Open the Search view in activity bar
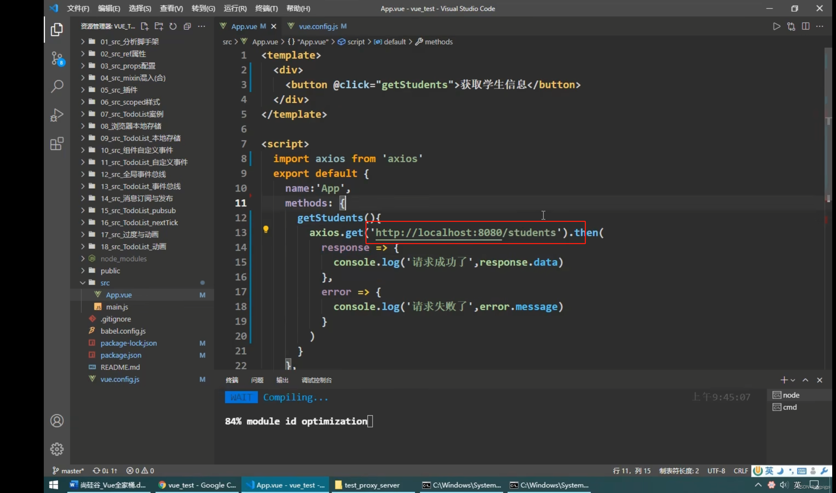The width and height of the screenshot is (836, 493). click(x=57, y=86)
